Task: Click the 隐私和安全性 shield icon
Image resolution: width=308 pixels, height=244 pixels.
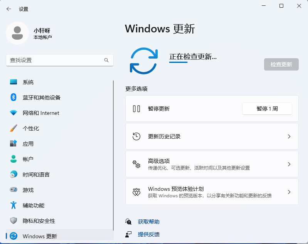Action: [x=13, y=220]
